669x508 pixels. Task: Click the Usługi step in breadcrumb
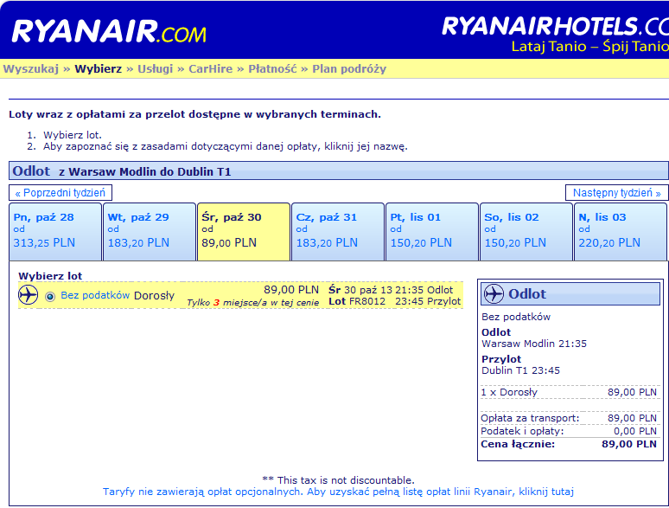tap(155, 68)
